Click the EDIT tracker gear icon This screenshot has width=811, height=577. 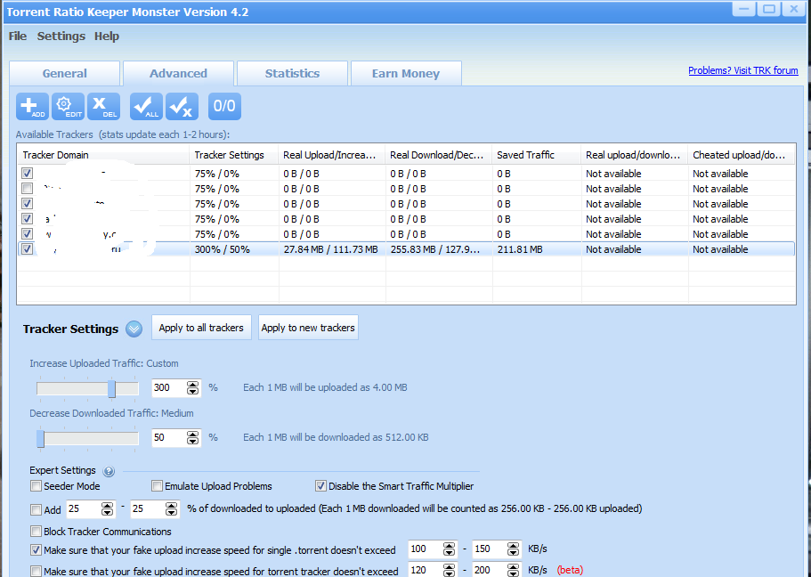[x=68, y=106]
